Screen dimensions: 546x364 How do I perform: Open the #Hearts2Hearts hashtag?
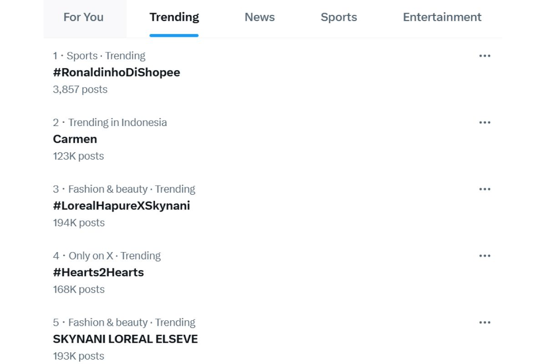(98, 272)
